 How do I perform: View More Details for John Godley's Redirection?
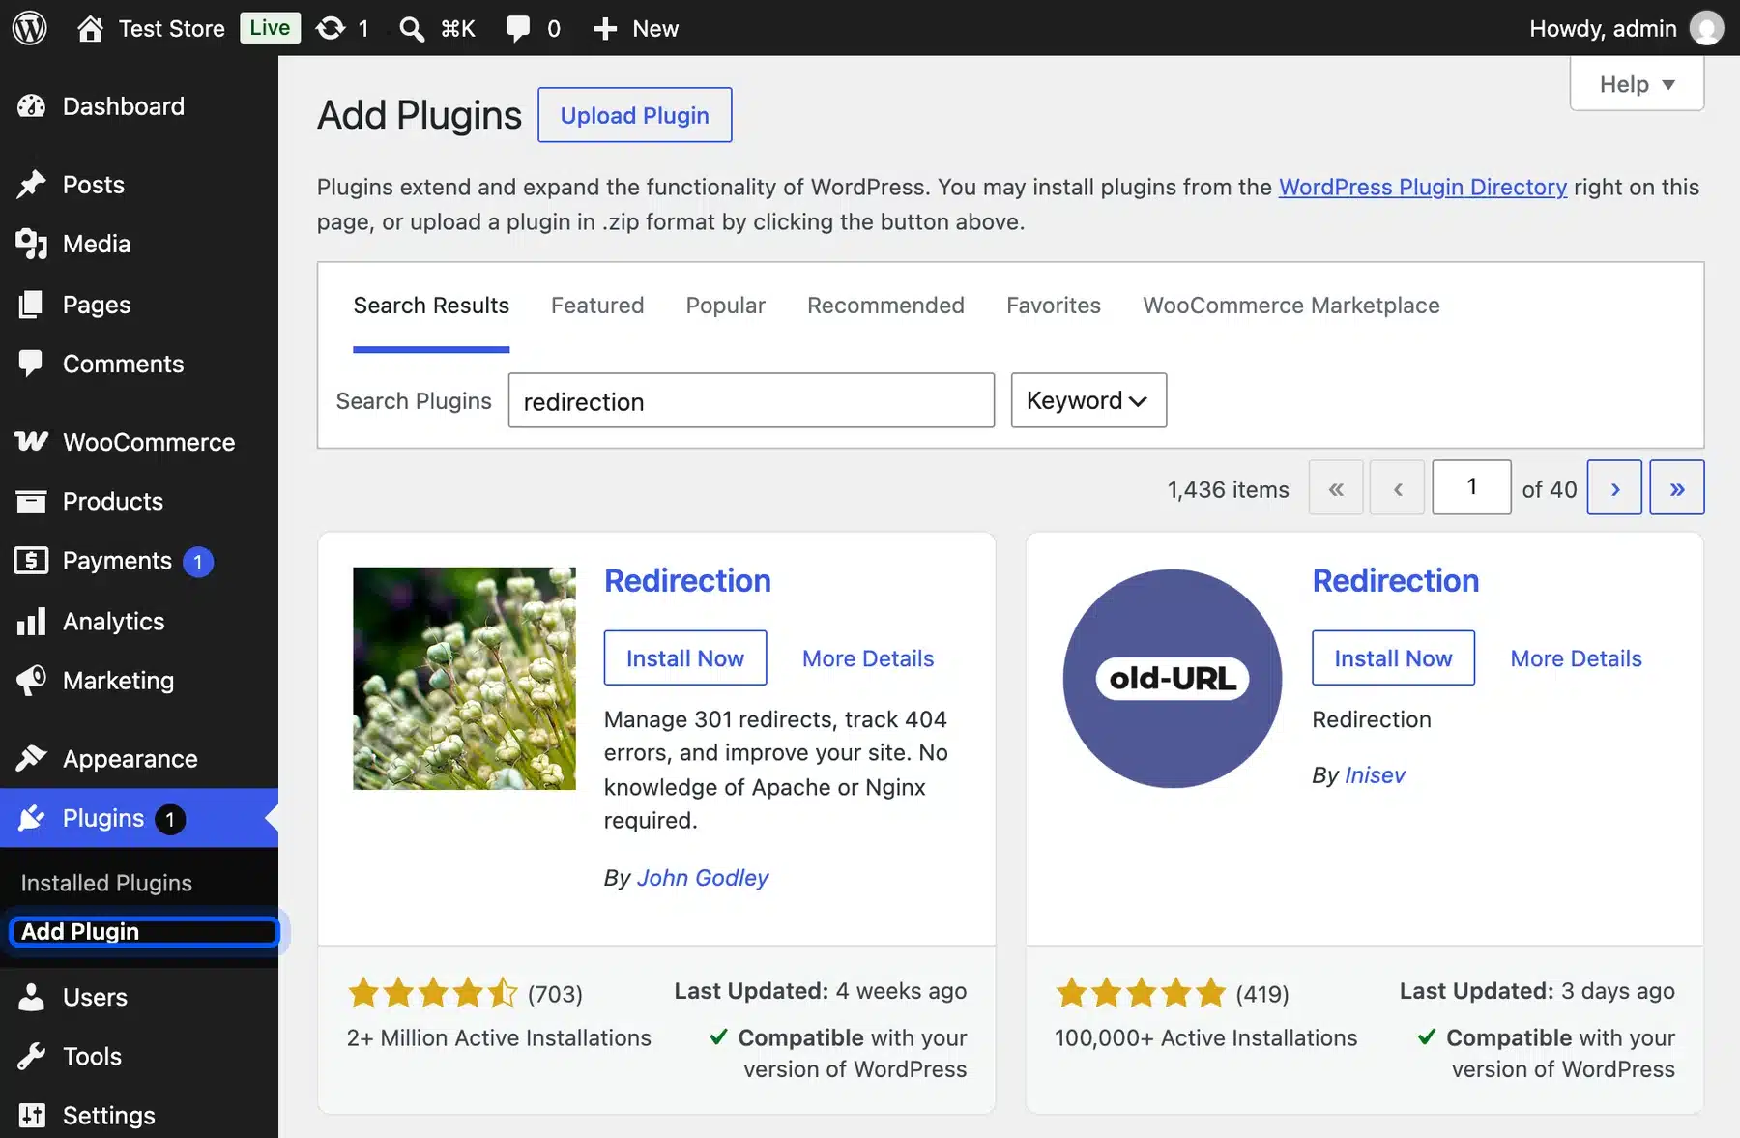[868, 658]
